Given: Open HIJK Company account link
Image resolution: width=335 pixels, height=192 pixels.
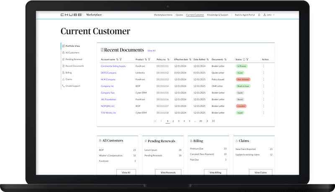Looking at the screenshot, I should (x=108, y=79).
